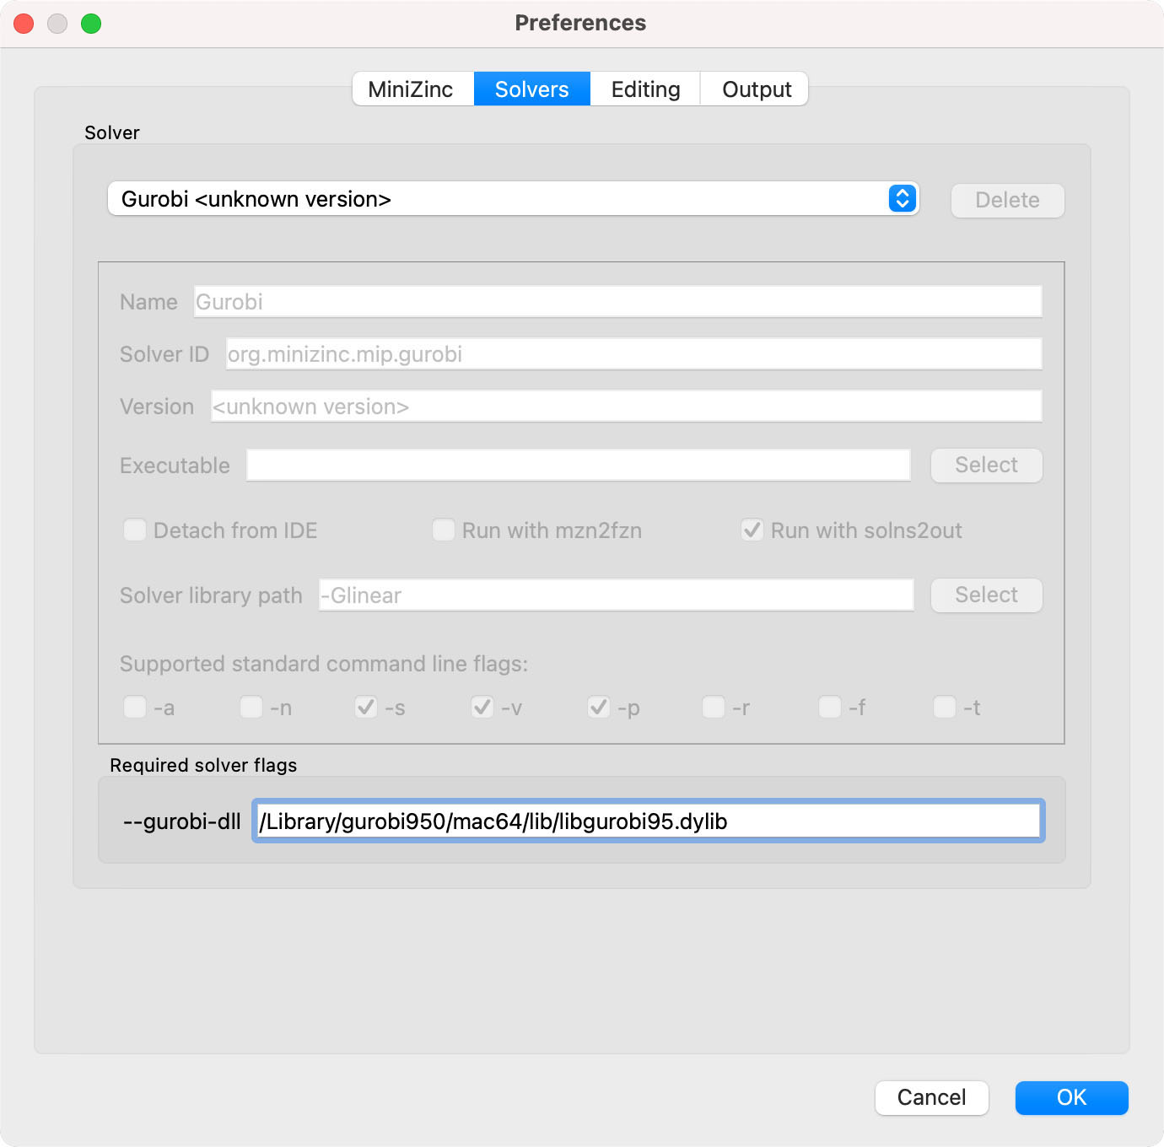Click the Version input field
The height and width of the screenshot is (1147, 1164).
point(626,407)
